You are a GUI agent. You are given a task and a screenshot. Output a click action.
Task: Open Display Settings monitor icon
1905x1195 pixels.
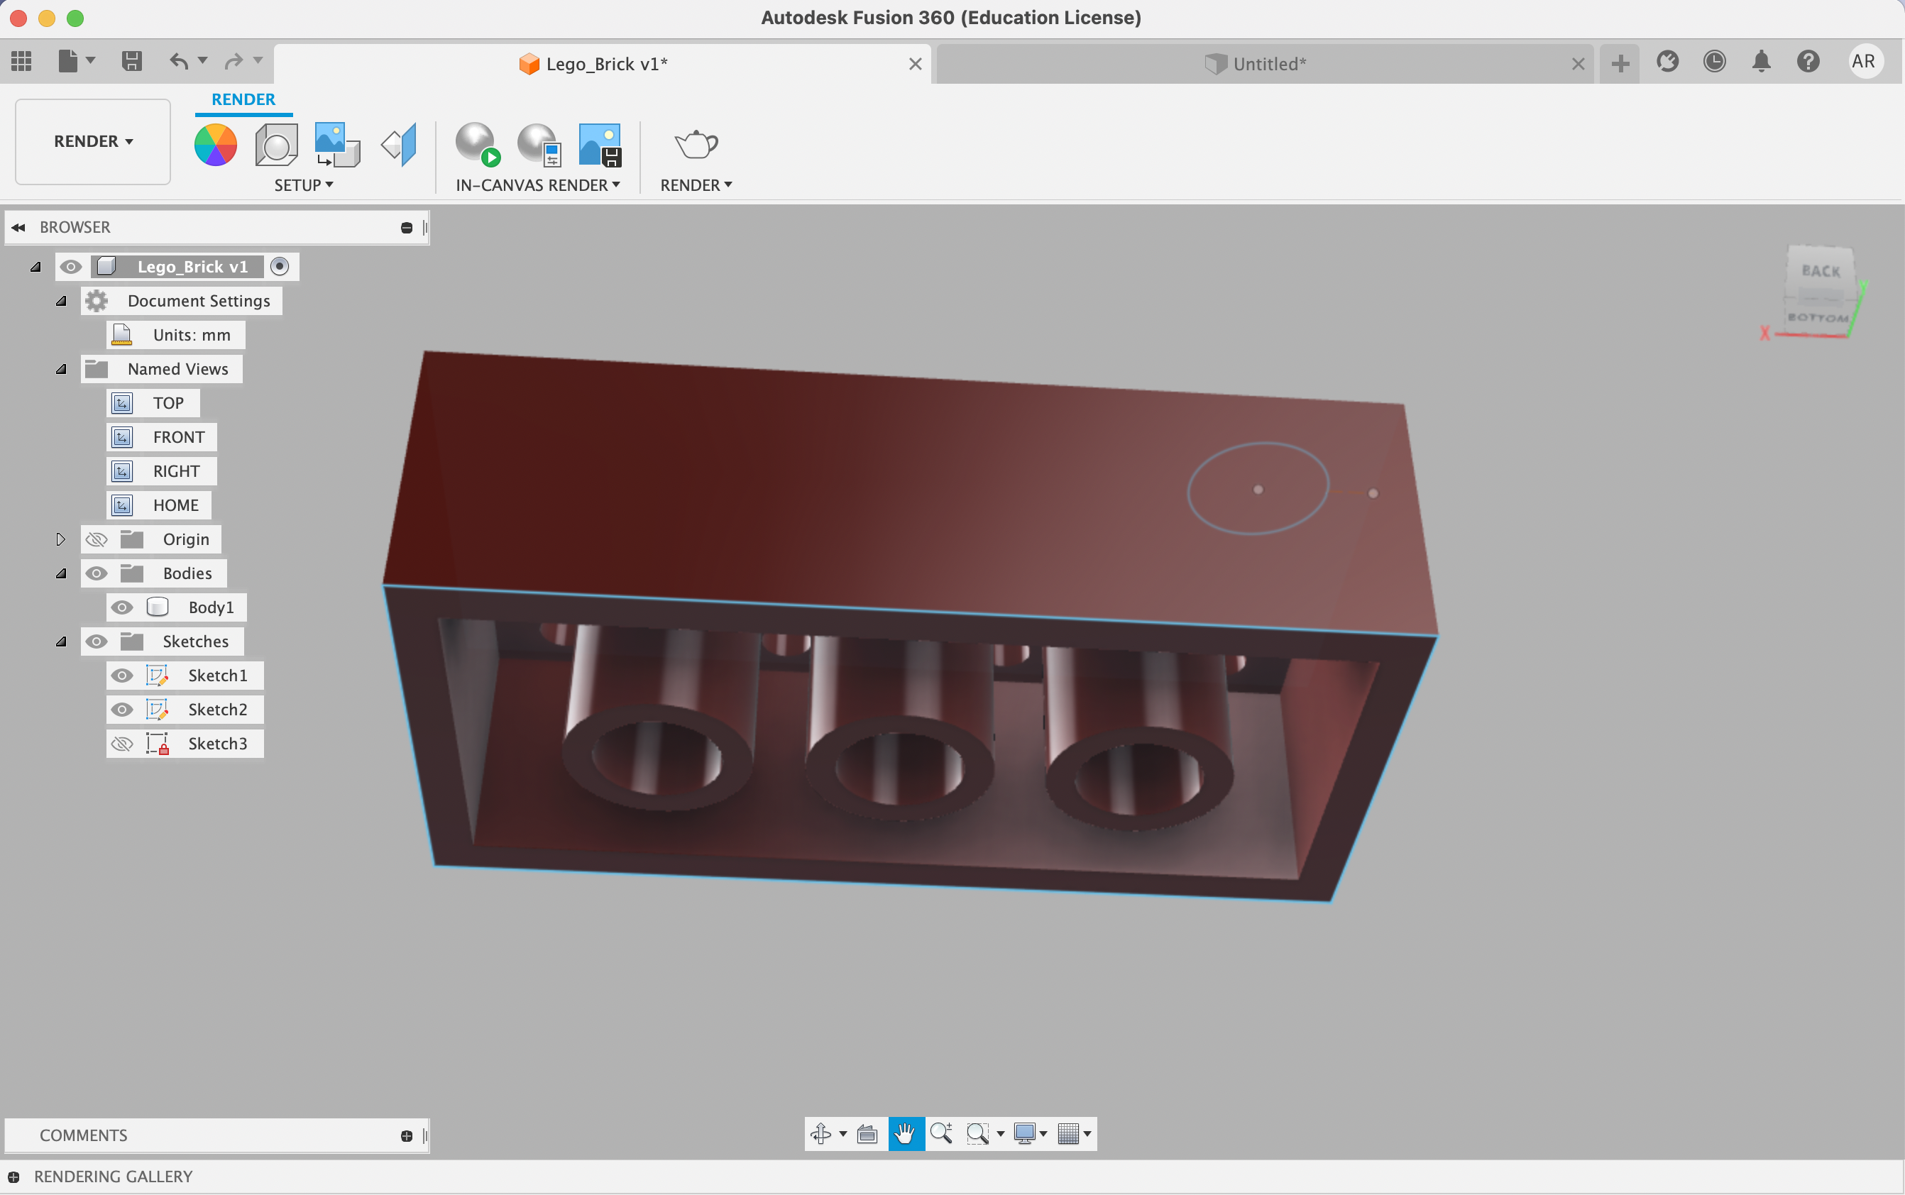(1024, 1134)
